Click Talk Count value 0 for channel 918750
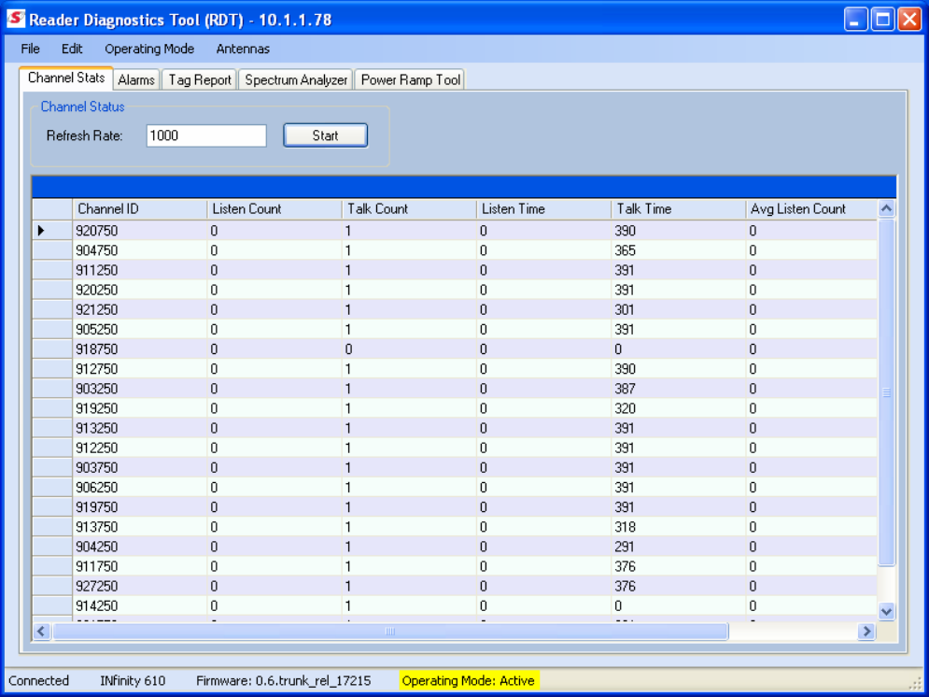The image size is (929, 697). coord(409,349)
